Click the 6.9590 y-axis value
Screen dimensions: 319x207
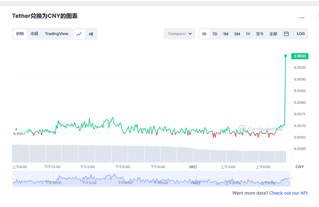pyautogui.click(x=300, y=79)
